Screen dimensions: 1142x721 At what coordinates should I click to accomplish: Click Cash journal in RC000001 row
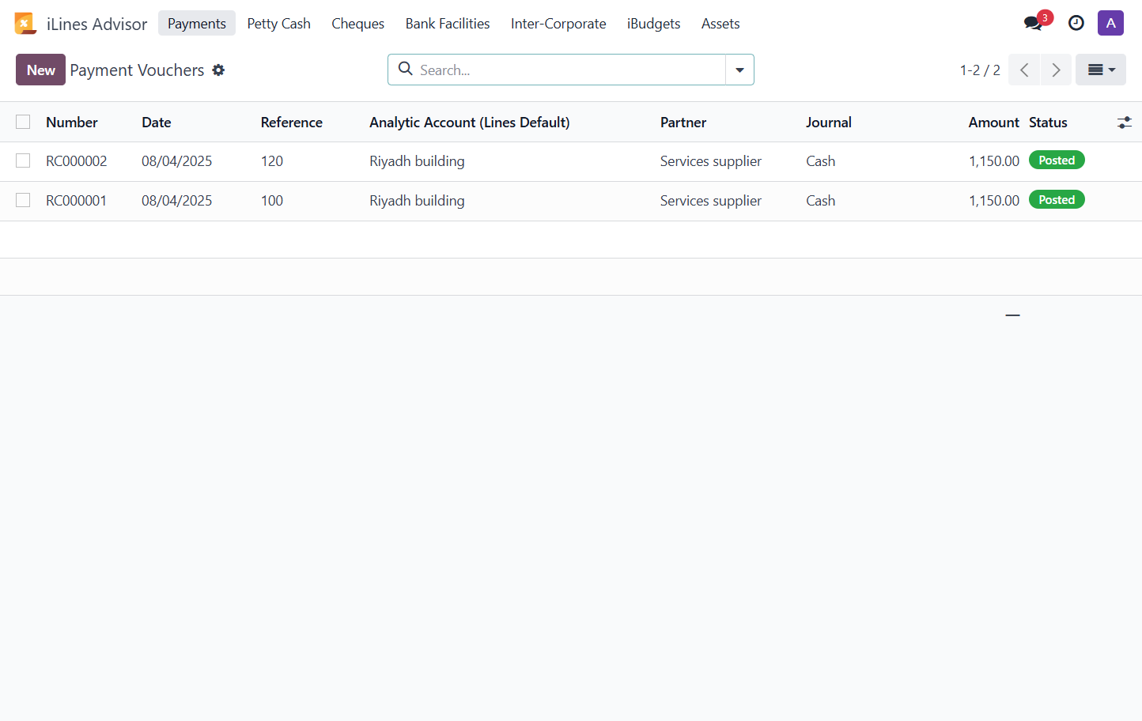(x=821, y=200)
